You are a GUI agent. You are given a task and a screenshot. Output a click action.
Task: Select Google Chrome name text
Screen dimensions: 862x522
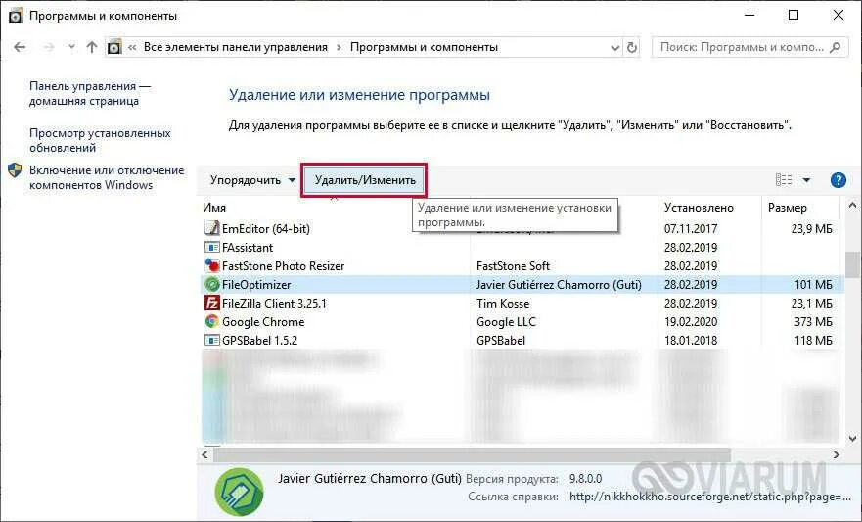pos(263,322)
